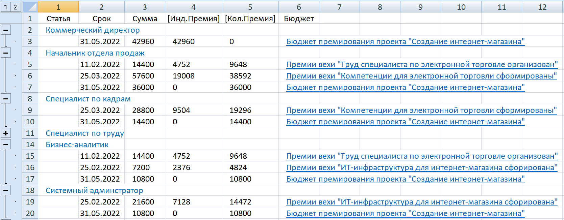Collapse the Специалист по кадрам group
Image resolution: width=564 pixels, height=220 pixels.
click(6, 99)
